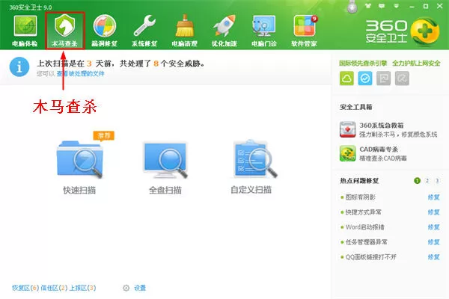Click 修复 for Word启动报错
The image size is (449, 299).
tap(433, 227)
